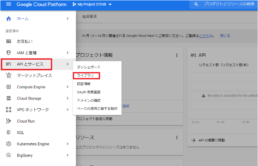Click the Compute Engine chip icon
The image size is (258, 166).
pos(8,87)
